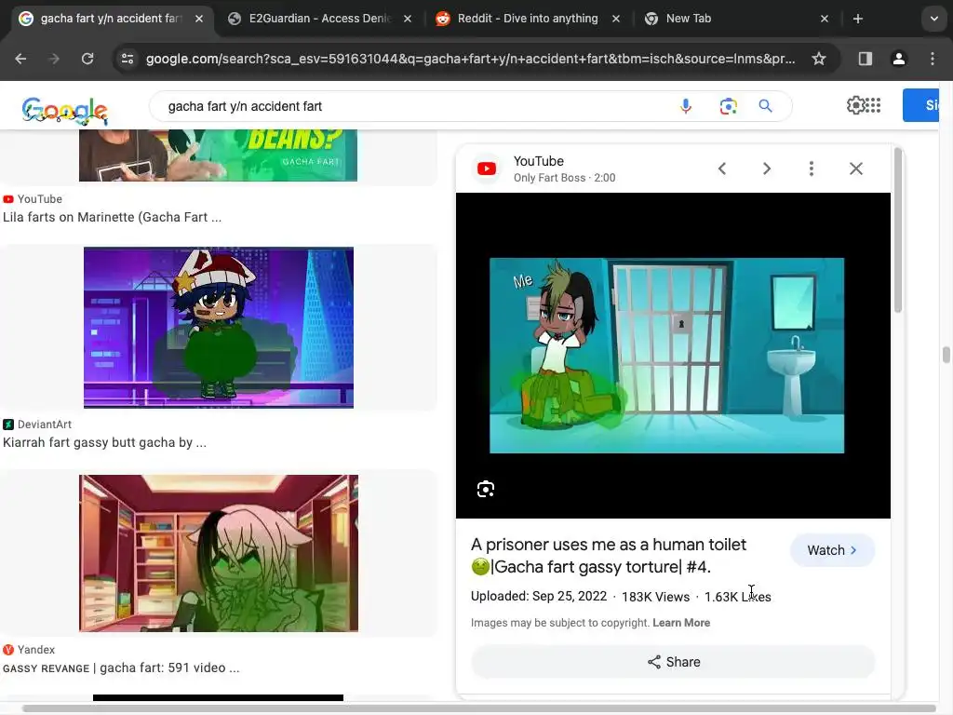Click the Share button
This screenshot has width=953, height=715.
673,662
